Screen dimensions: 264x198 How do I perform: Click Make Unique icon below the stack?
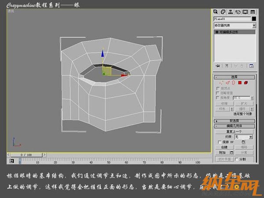pyautogui.click(x=236, y=66)
